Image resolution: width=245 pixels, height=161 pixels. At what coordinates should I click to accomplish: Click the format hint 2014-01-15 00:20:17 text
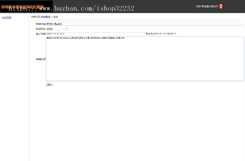[161, 34]
